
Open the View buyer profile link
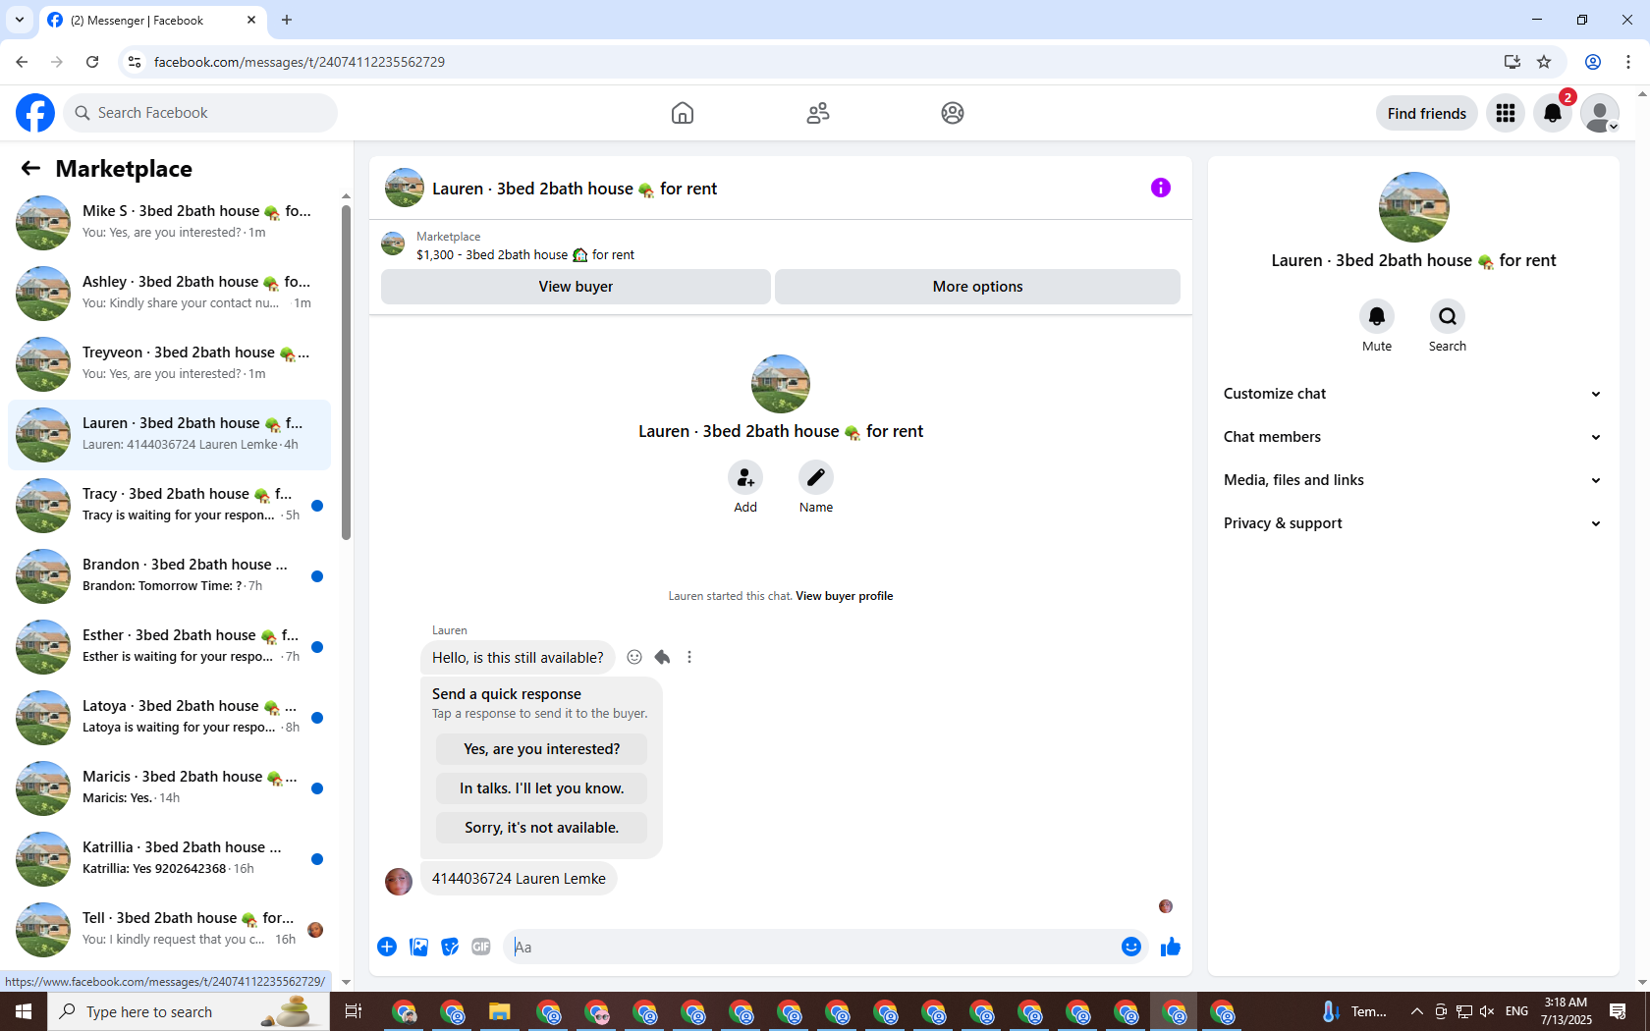pos(844,596)
